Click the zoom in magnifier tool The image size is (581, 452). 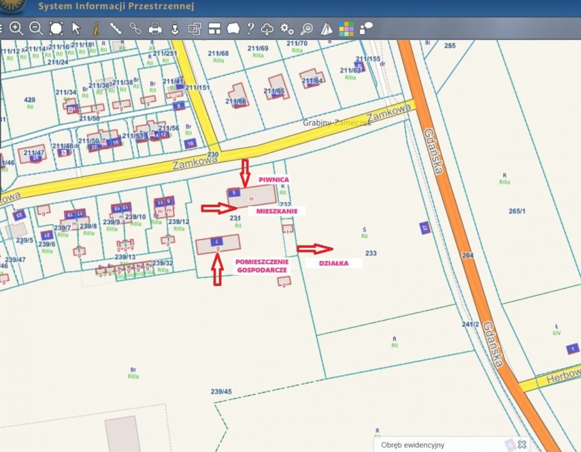tap(16, 28)
